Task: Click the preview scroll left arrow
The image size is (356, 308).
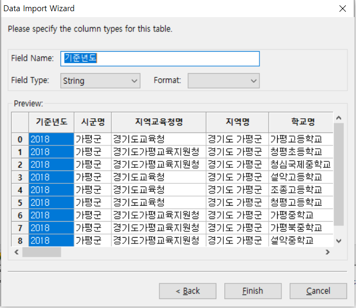Action: coord(17,252)
